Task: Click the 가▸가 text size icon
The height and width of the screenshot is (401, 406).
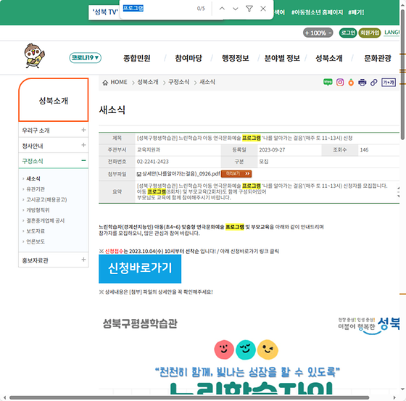Action: (389, 83)
